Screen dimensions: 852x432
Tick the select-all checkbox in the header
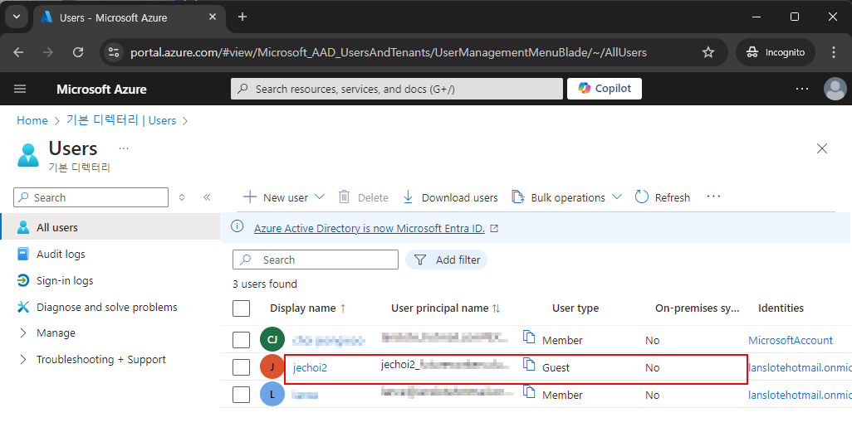242,308
